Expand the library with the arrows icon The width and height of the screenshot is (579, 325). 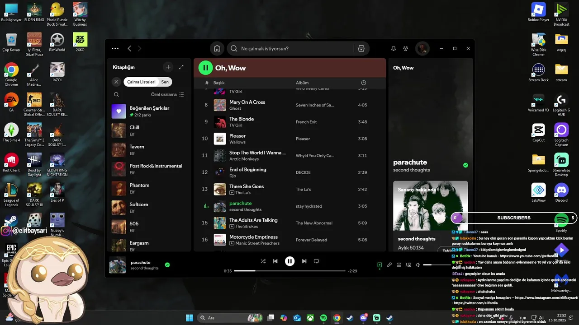(x=181, y=67)
